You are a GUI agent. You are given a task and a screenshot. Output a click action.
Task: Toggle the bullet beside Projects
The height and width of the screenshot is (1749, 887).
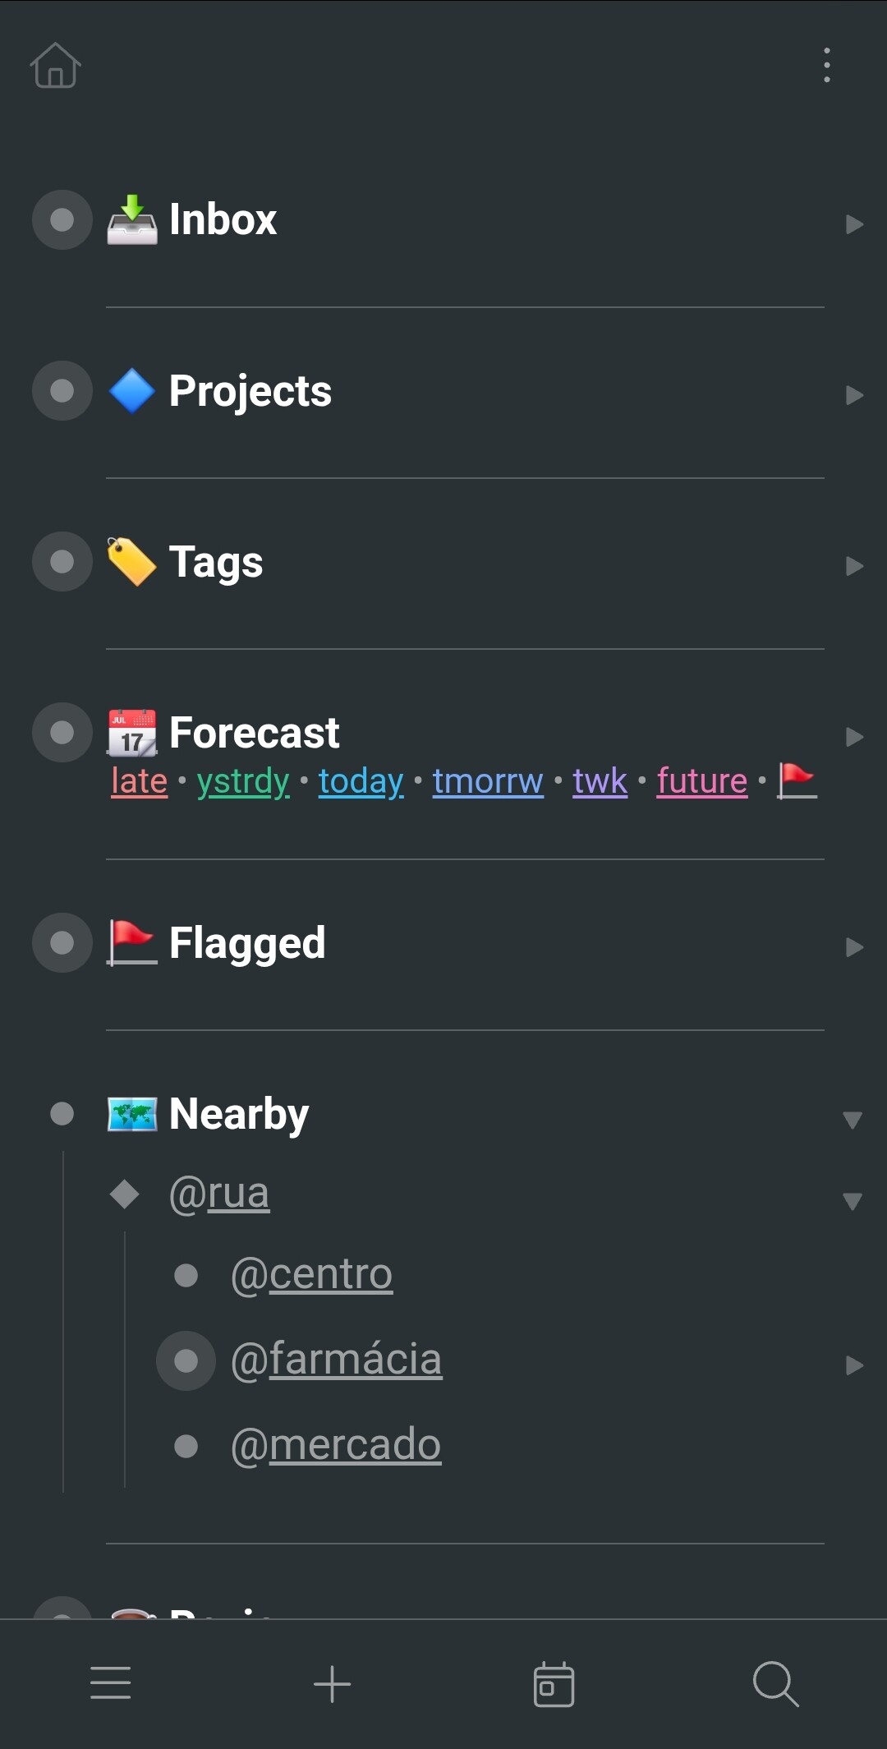(62, 391)
